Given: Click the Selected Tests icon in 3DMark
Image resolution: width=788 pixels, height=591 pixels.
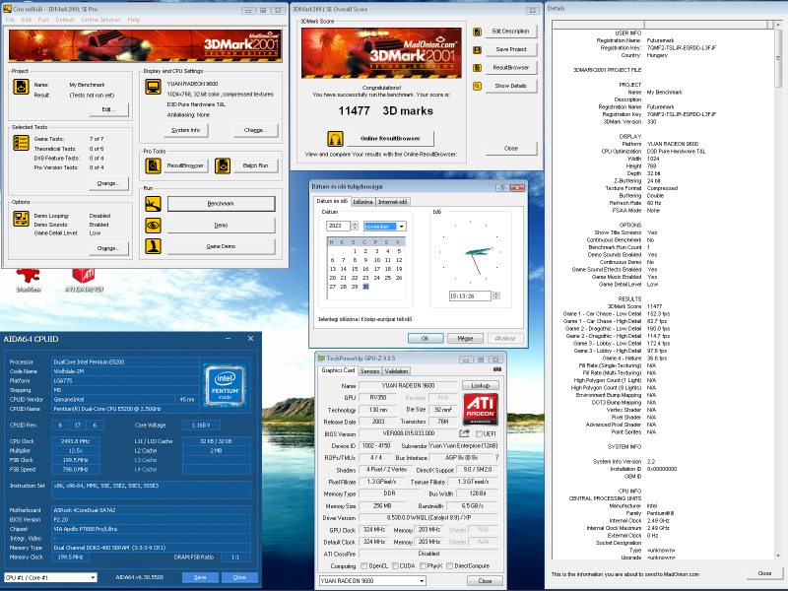Looking at the screenshot, I should pyautogui.click(x=21, y=142).
